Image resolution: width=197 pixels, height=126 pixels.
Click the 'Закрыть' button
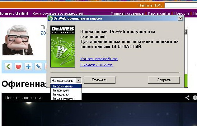click(x=164, y=80)
